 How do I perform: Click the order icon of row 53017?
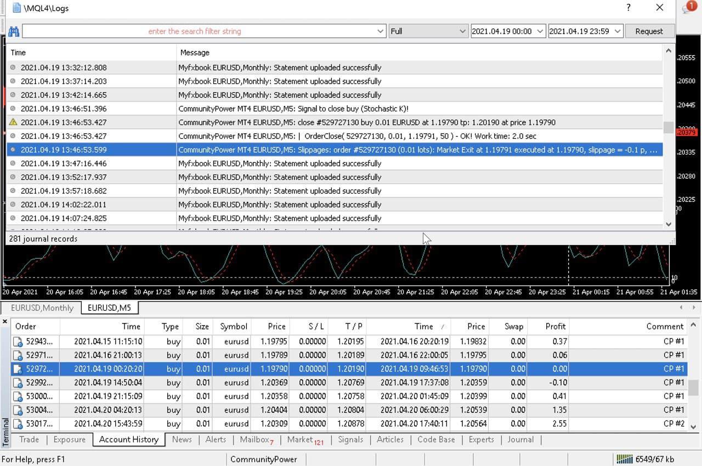tap(18, 424)
